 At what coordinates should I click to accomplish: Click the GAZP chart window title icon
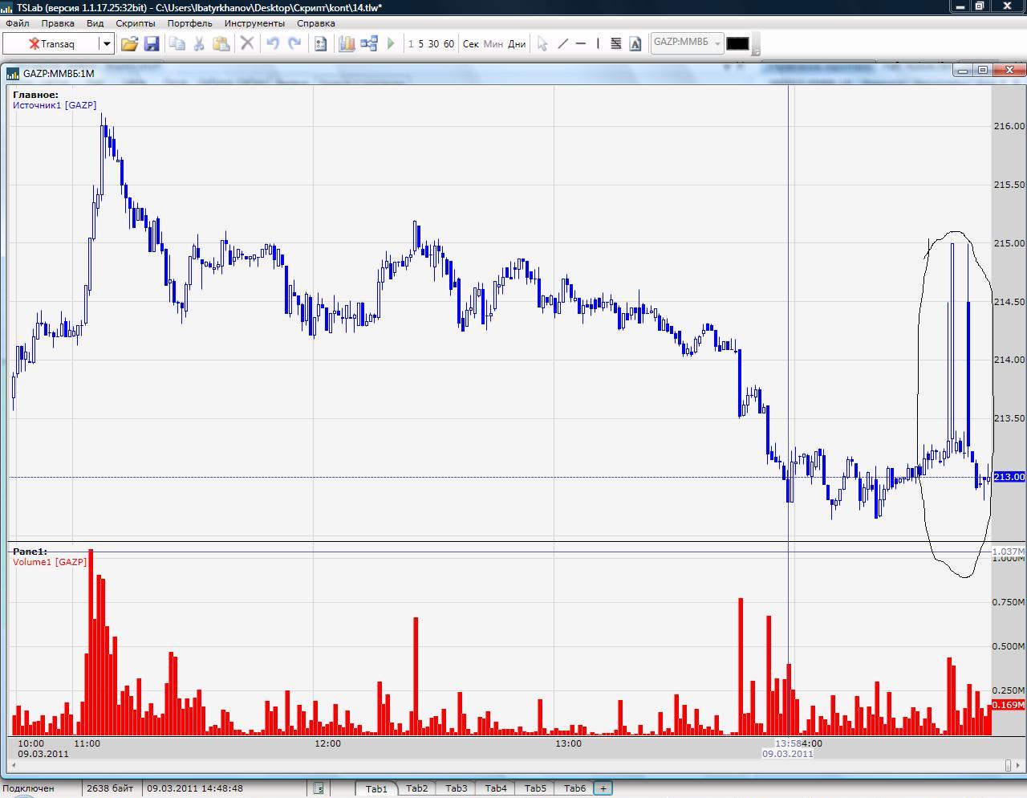[x=13, y=73]
